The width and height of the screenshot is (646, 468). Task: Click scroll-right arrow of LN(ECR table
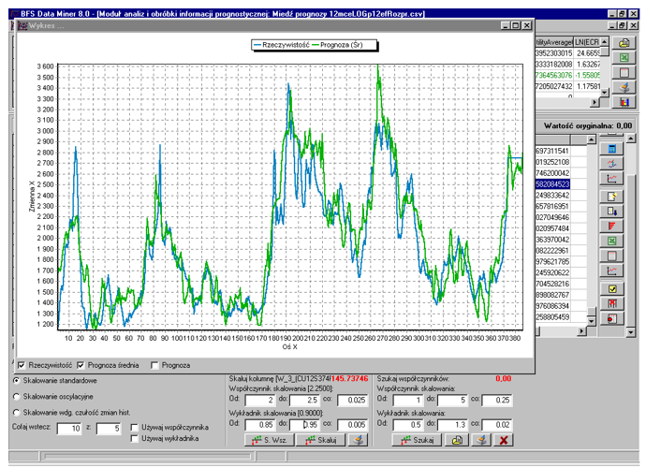595,102
